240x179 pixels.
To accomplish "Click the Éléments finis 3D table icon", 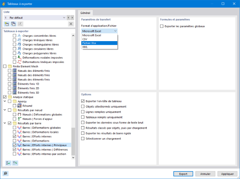I will [x=15, y=93].
